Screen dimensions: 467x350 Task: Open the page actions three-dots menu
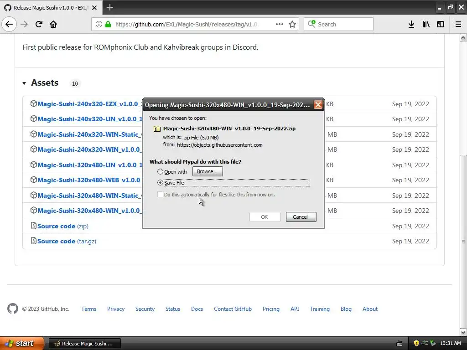280,24
